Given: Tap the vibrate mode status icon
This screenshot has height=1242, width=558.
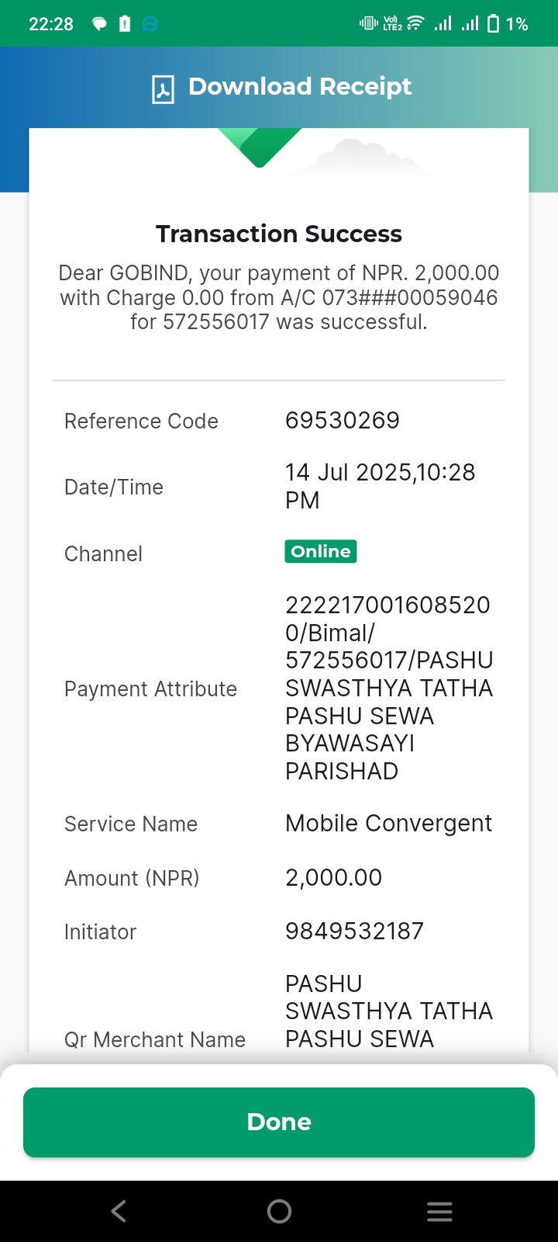Looking at the screenshot, I should (369, 24).
